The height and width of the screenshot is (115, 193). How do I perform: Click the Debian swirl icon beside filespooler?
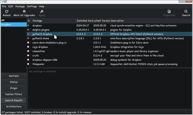coord(31,64)
